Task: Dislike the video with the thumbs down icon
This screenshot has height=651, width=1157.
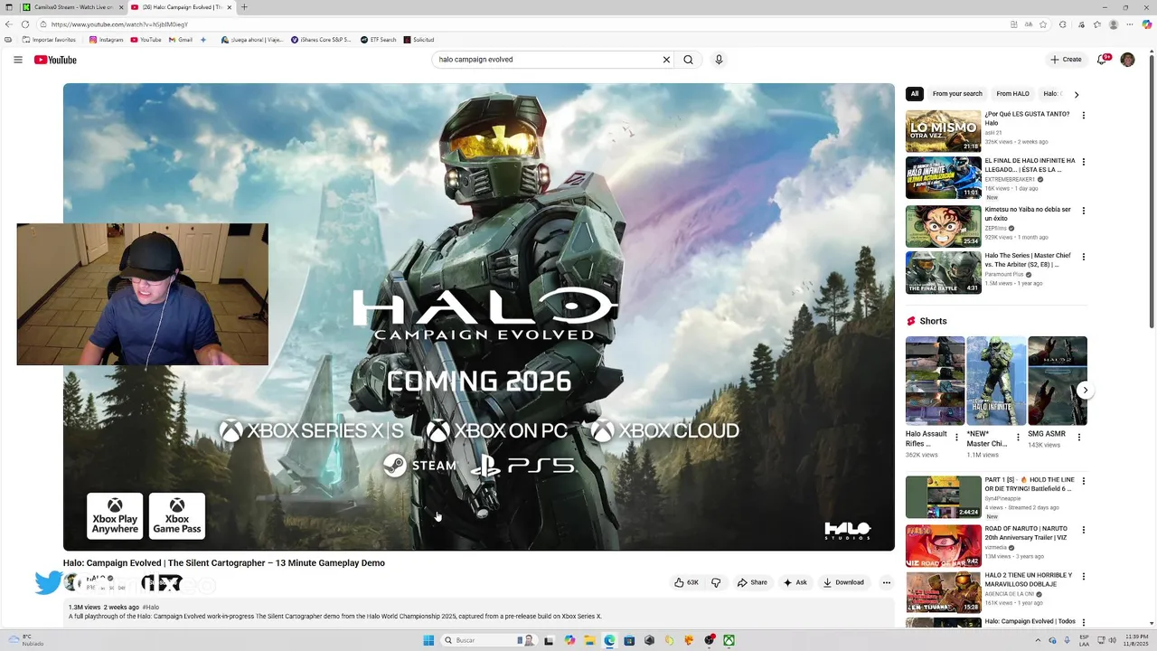Action: (x=716, y=582)
